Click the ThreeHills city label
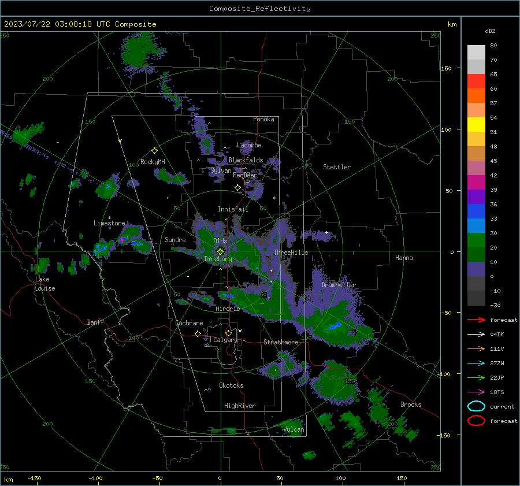 point(291,253)
